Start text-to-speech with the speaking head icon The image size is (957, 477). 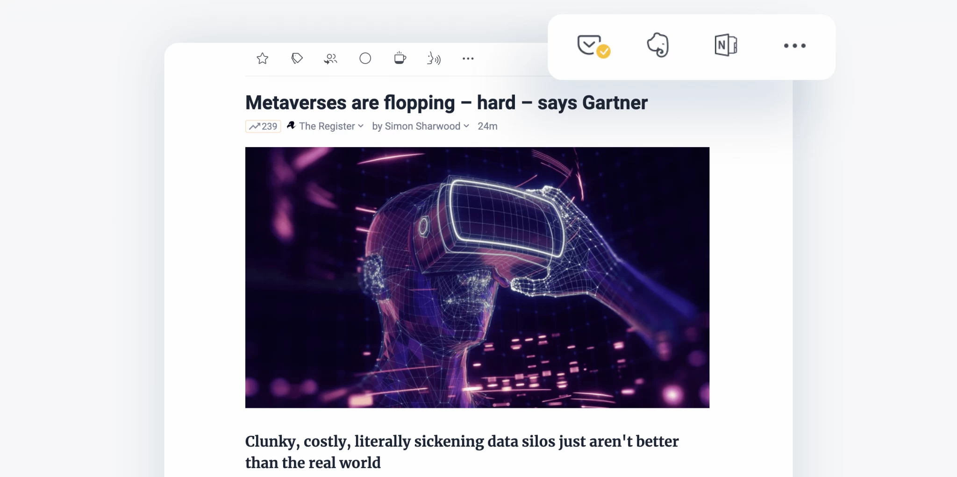tap(434, 58)
